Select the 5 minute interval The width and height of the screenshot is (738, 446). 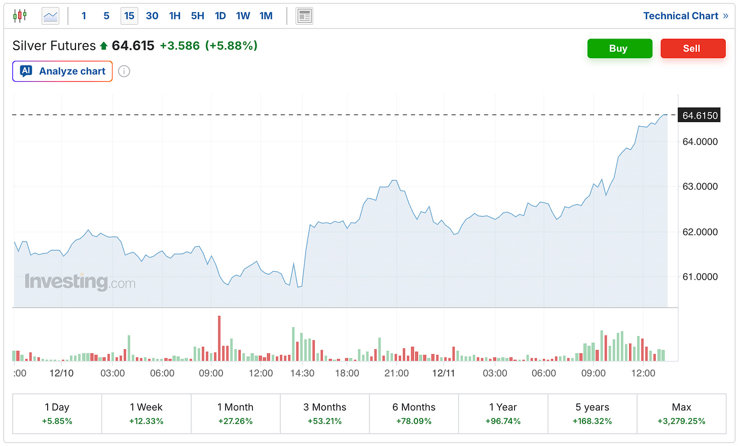point(106,16)
